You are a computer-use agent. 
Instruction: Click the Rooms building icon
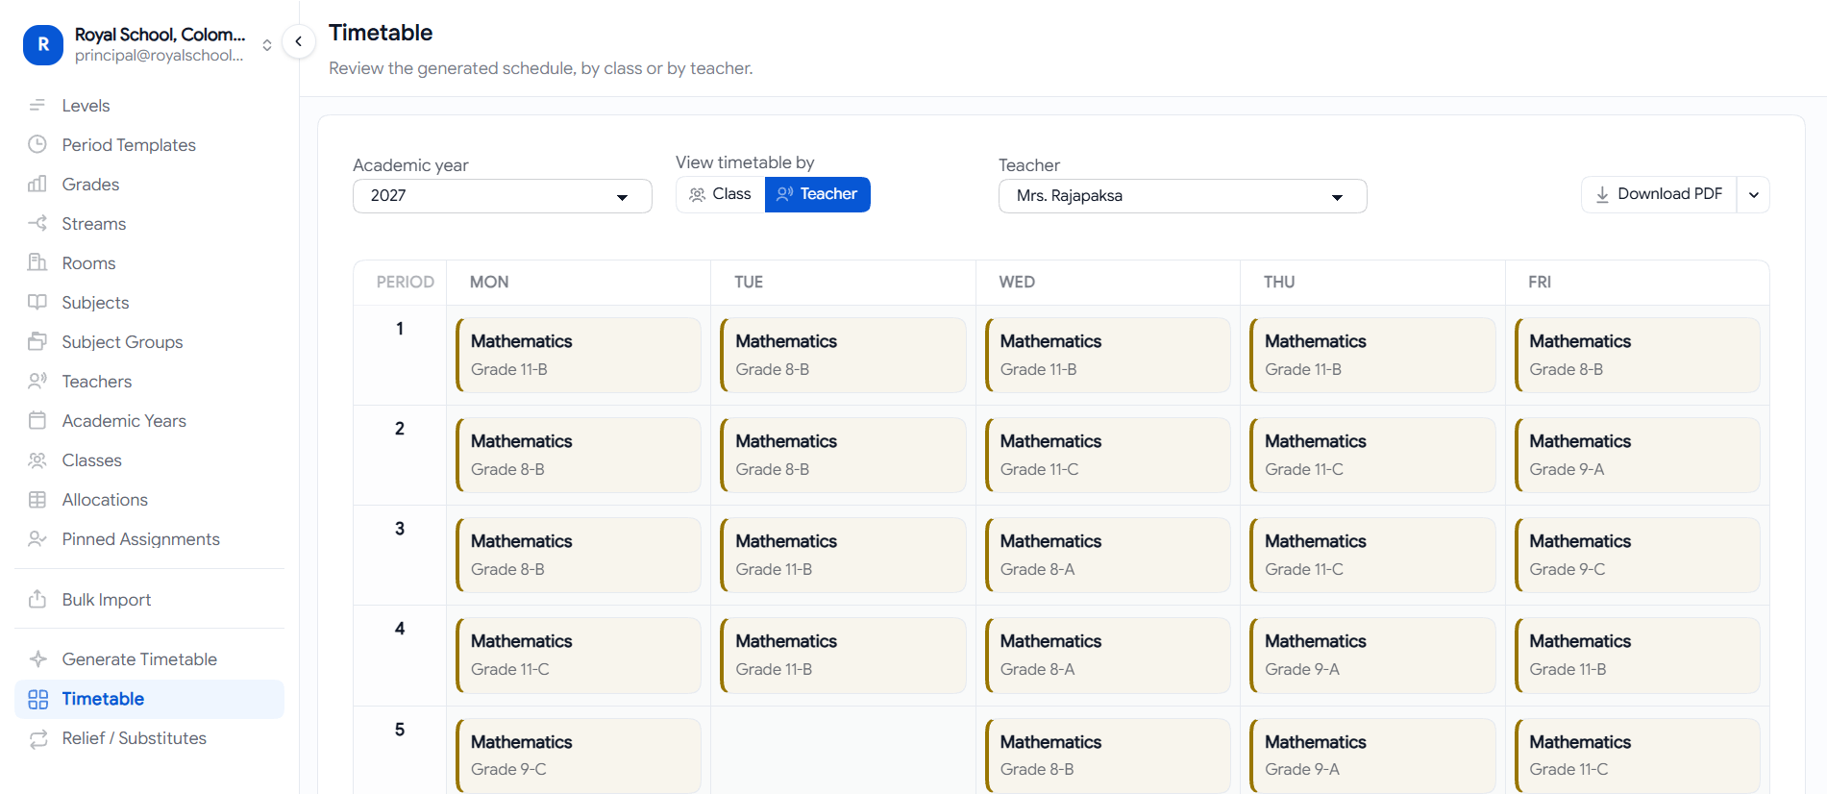37,262
